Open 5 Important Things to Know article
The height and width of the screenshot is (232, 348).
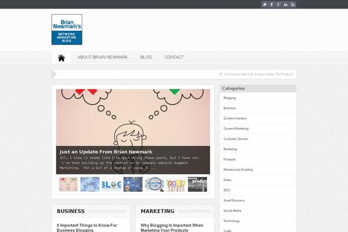[87, 227]
